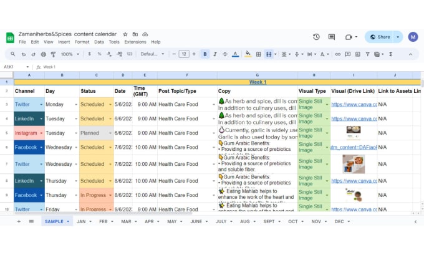424x255 pixels.
Task: Open the comments panel icon
Action: (332, 37)
